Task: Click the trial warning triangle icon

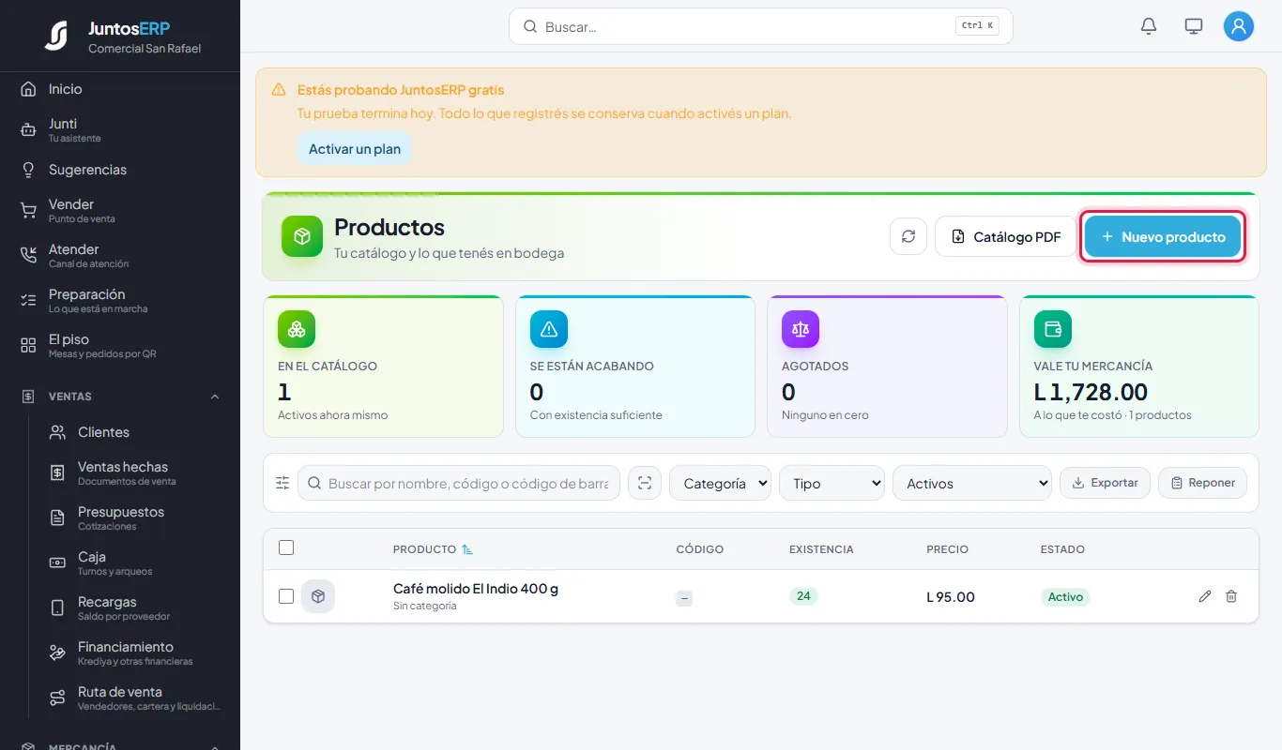Action: point(279,90)
